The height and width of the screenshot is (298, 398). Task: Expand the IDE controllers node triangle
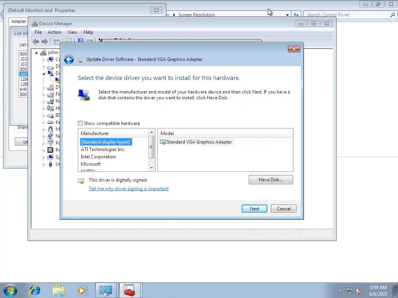[x=44, y=116]
